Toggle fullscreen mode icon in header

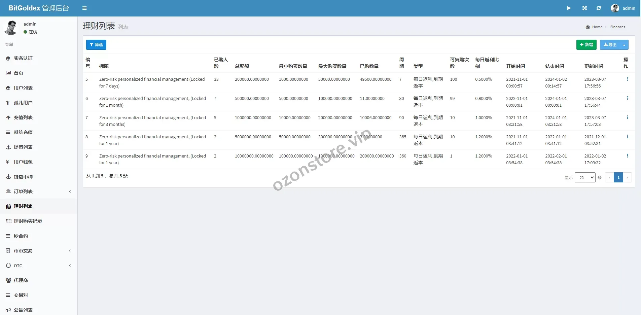pyautogui.click(x=584, y=8)
